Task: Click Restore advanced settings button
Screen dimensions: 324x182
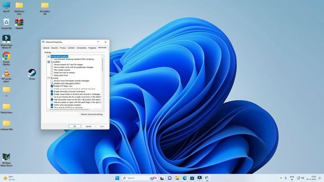Action: click(x=92, y=114)
